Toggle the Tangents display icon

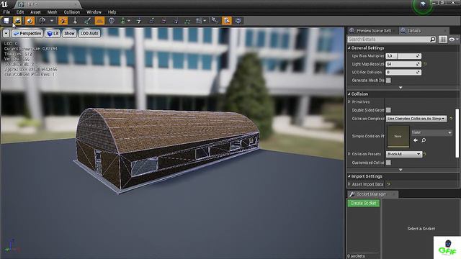coord(164,21)
